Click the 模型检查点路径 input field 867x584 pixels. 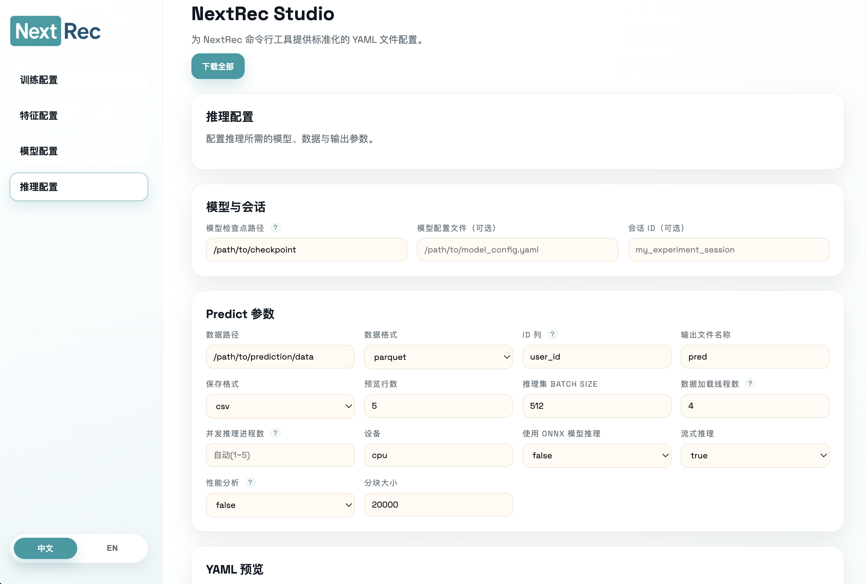[306, 250]
